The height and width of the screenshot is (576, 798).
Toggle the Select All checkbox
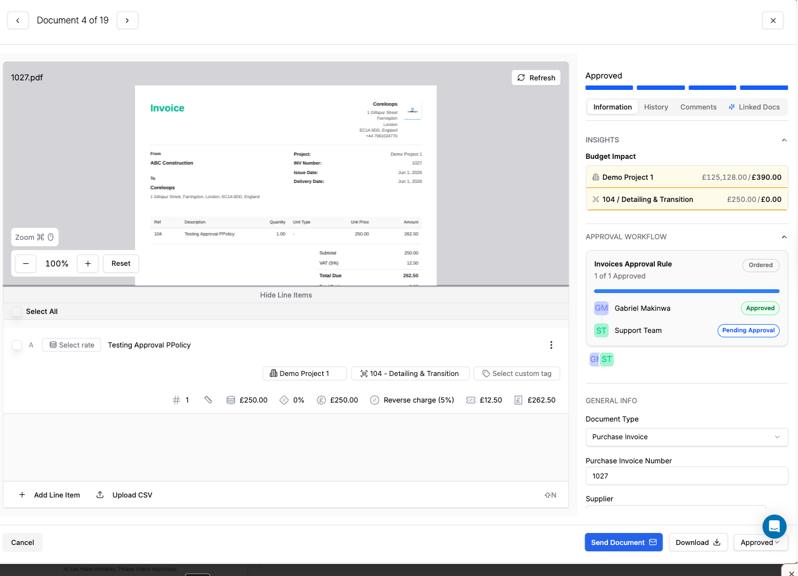coord(17,311)
